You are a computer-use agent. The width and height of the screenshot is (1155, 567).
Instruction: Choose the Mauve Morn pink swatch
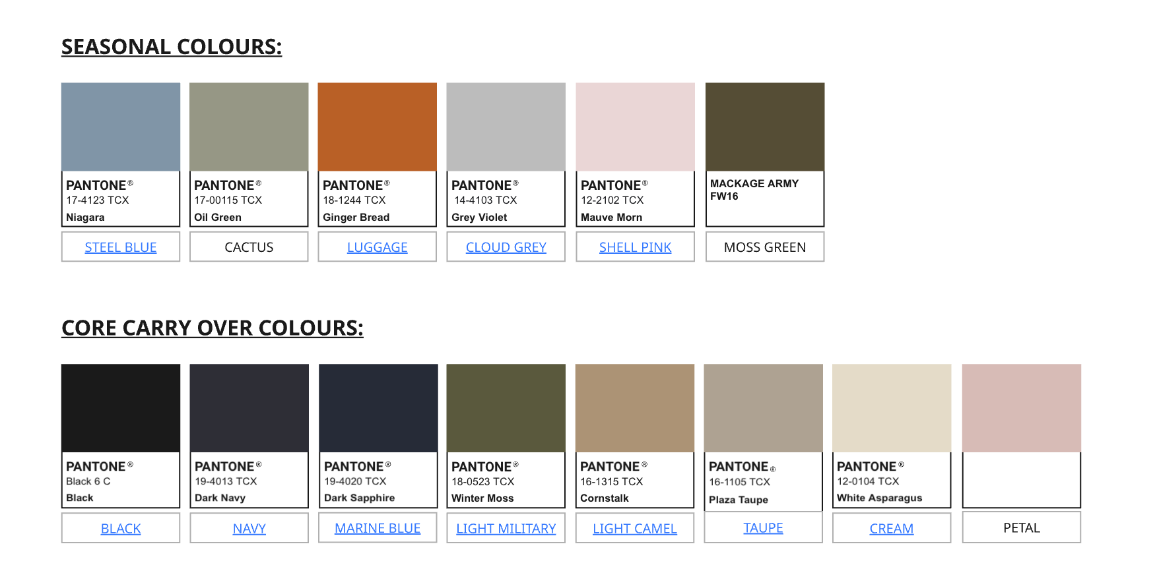pos(635,127)
